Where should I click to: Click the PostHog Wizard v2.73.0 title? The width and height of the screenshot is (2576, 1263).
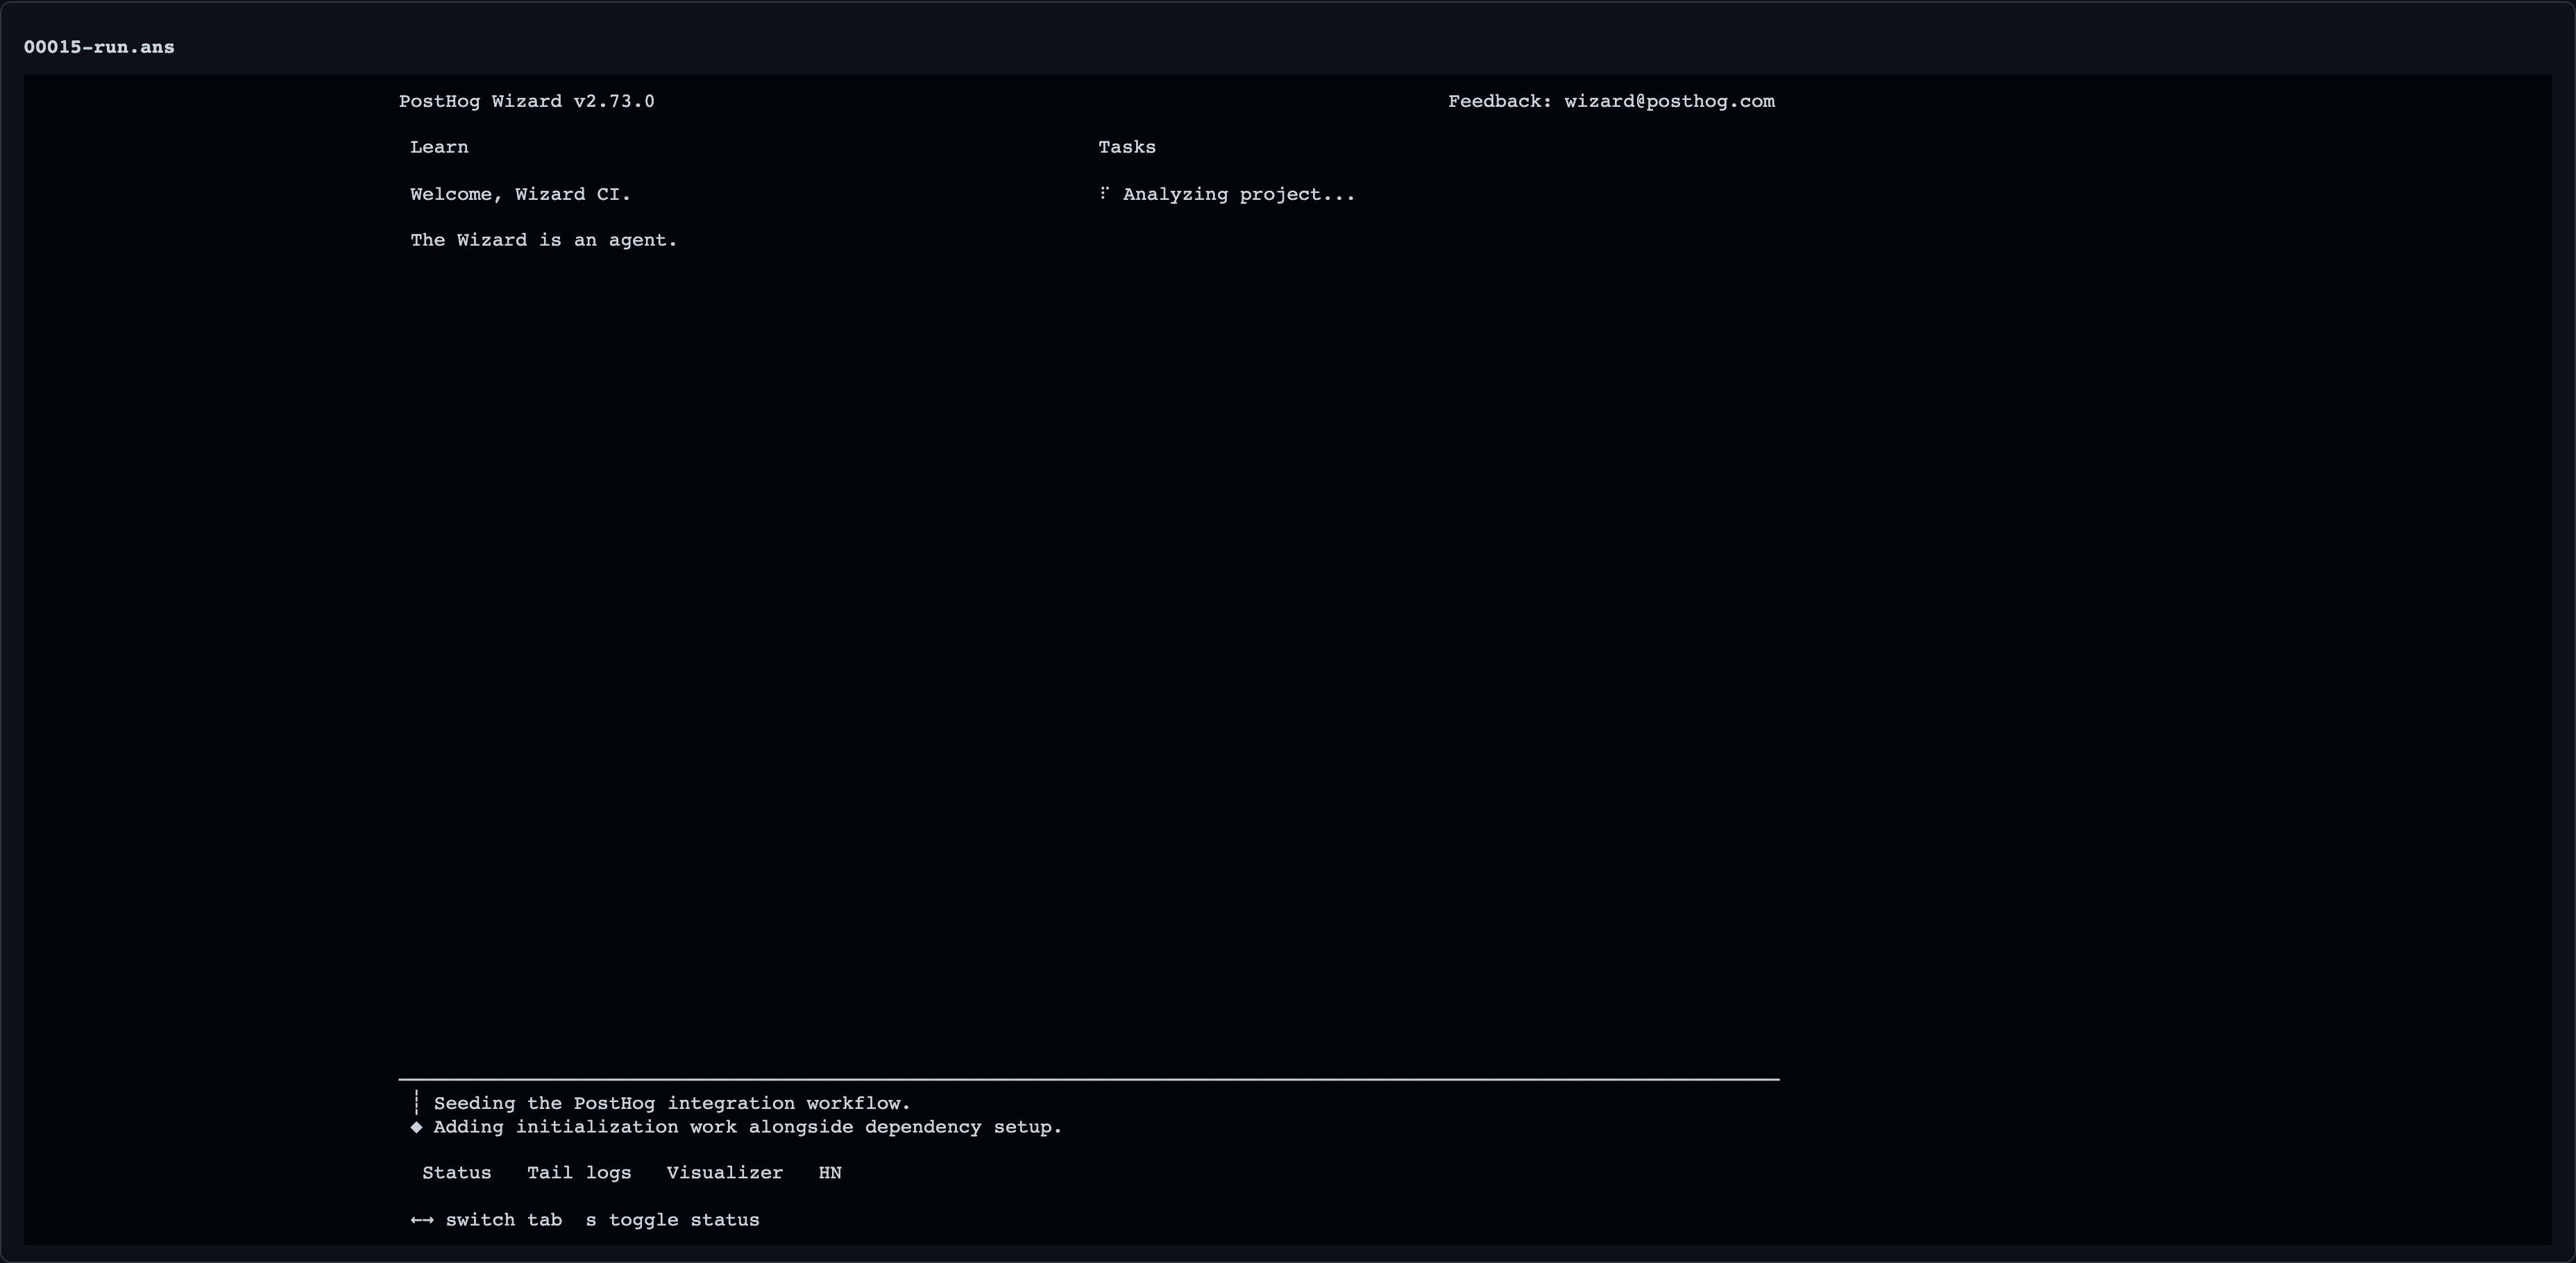(x=527, y=101)
